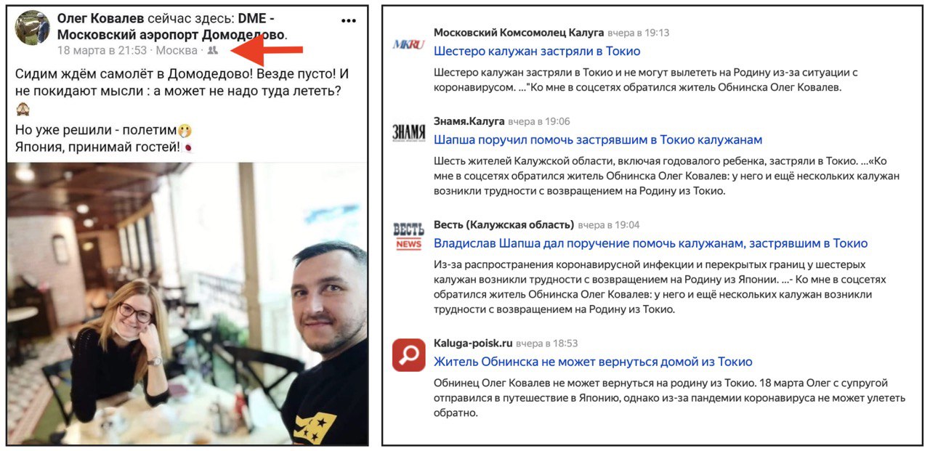Open headline Владислав Шапша дал поручение помочь

650,243
